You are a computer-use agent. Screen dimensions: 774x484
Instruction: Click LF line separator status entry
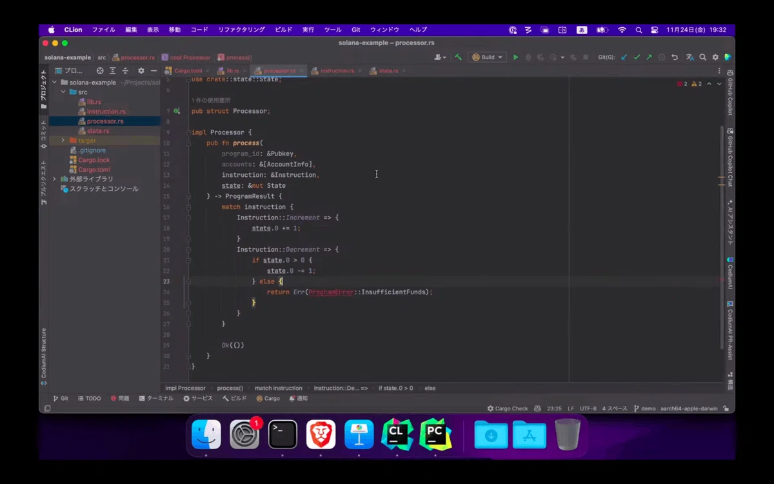(x=570, y=408)
